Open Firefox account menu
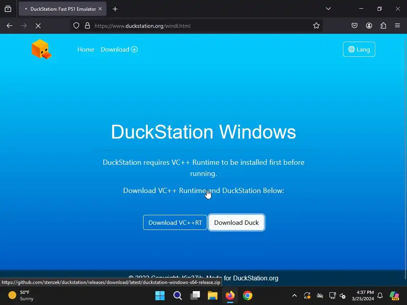The width and height of the screenshot is (407, 305). tap(369, 26)
